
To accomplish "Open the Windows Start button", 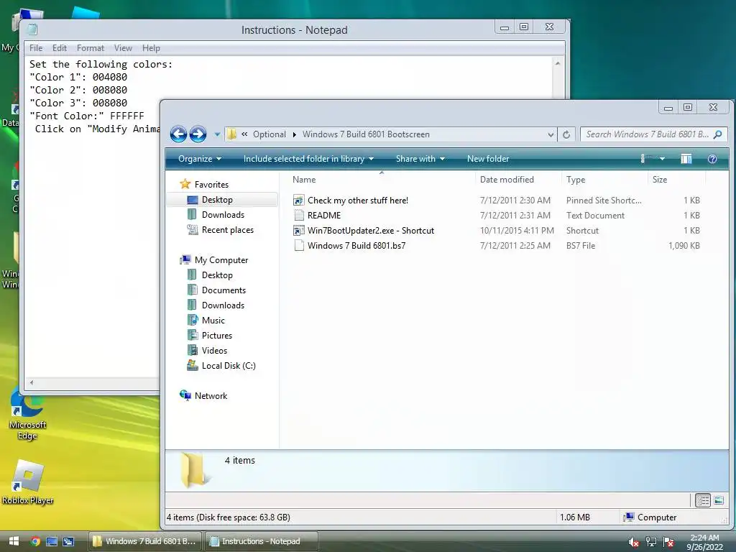I will [x=14, y=541].
